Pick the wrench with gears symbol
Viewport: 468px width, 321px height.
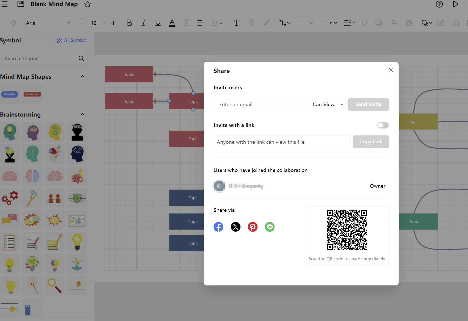click(32, 198)
